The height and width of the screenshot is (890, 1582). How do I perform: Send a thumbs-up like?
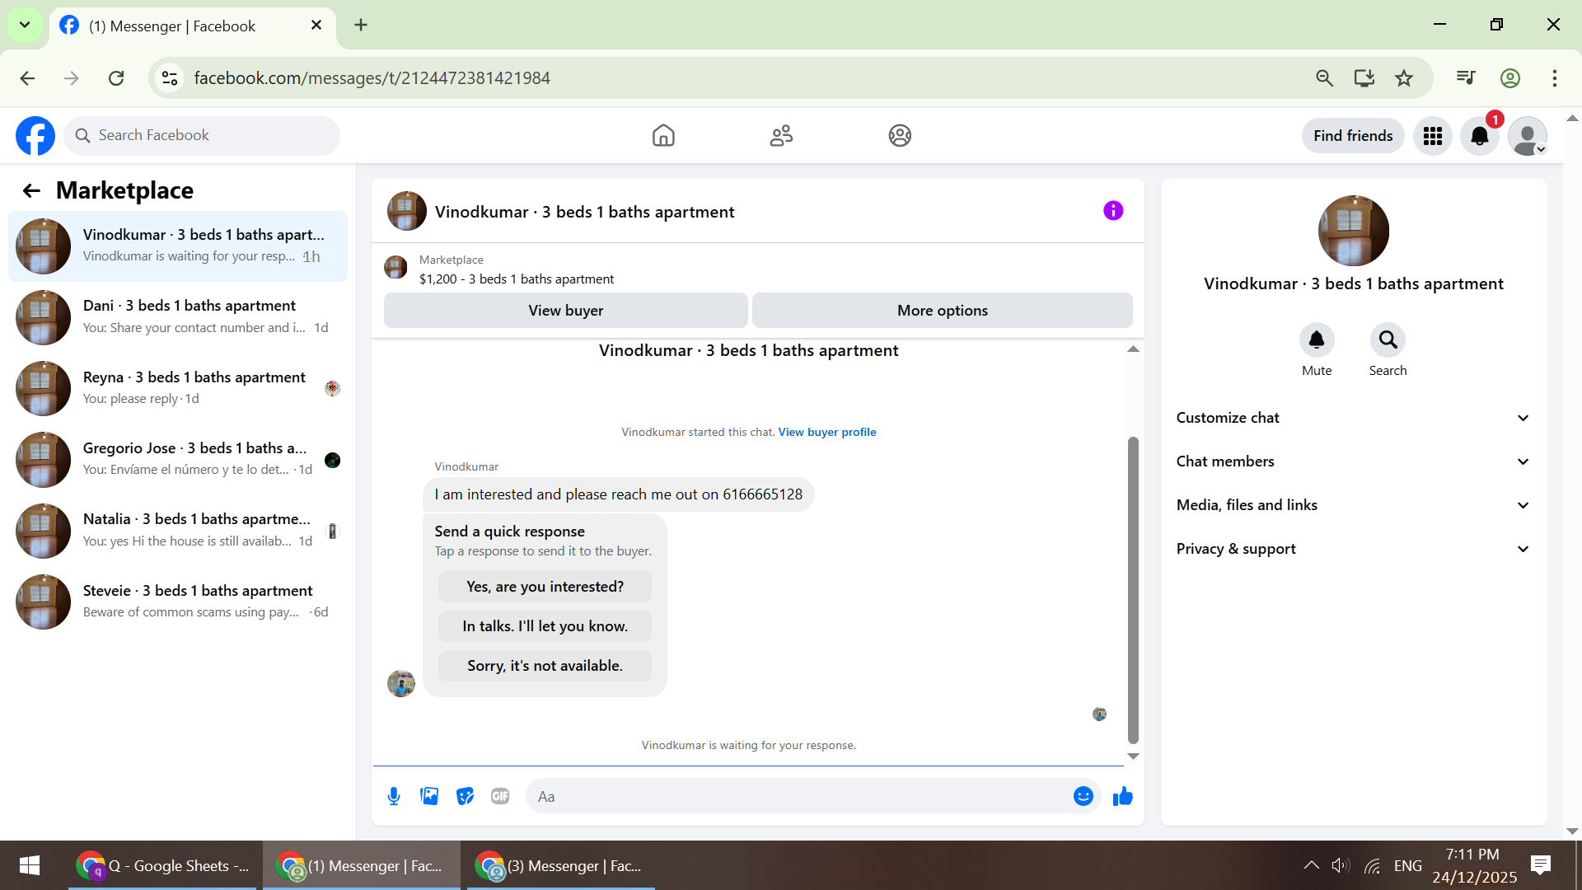point(1122,796)
